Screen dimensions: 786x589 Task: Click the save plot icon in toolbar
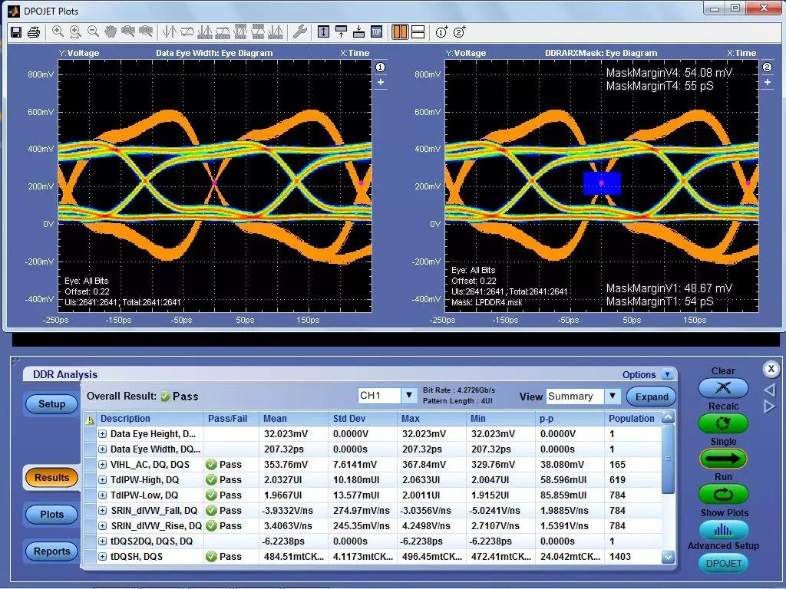tap(16, 32)
